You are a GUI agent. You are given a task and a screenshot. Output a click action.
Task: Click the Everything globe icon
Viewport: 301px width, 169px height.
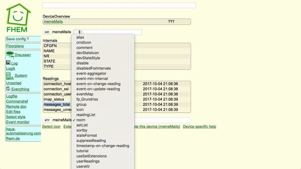pyautogui.click(x=8, y=89)
